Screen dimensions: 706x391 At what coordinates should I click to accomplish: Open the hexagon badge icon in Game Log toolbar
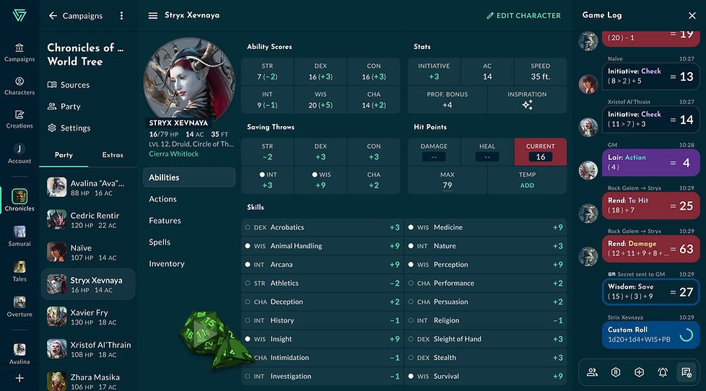click(616, 372)
